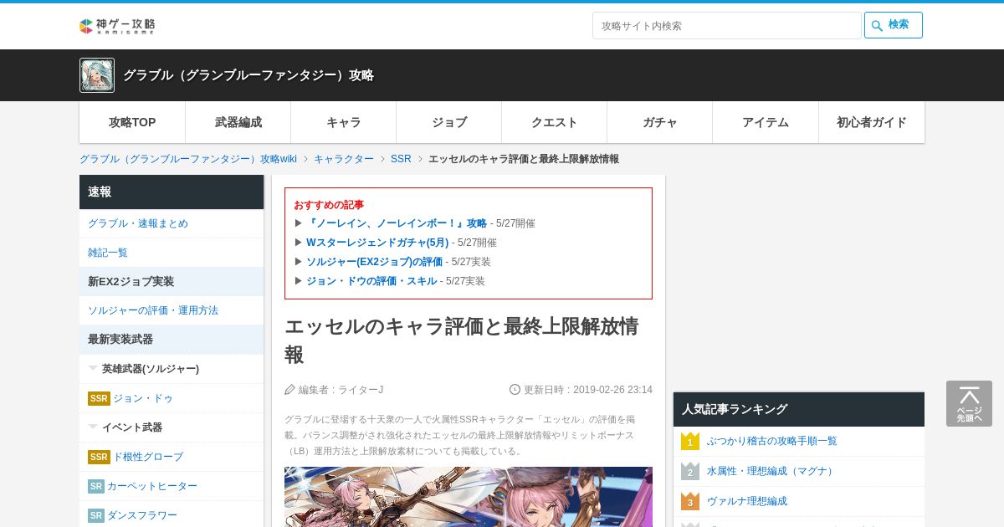Viewport: 1004px width, 527px height.
Task: Click the 速報 sidebar header
Action: [x=172, y=192]
